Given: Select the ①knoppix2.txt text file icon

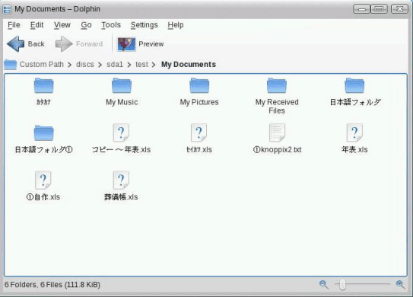Looking at the screenshot, I should [x=277, y=133].
